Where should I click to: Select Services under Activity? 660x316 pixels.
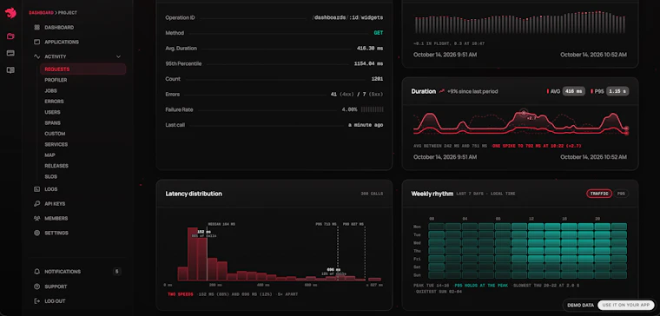(x=56, y=144)
